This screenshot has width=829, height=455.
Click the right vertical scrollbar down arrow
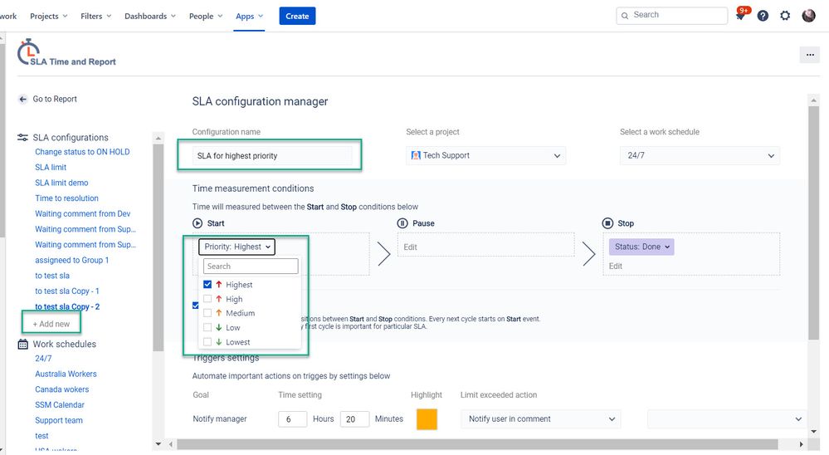point(813,432)
